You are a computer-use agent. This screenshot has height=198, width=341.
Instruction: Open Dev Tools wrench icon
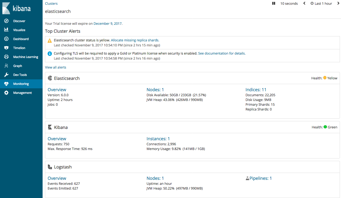coord(6,75)
